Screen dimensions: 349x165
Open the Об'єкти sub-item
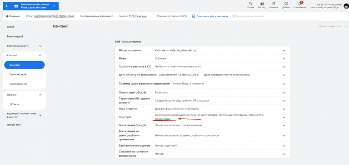click(x=15, y=104)
